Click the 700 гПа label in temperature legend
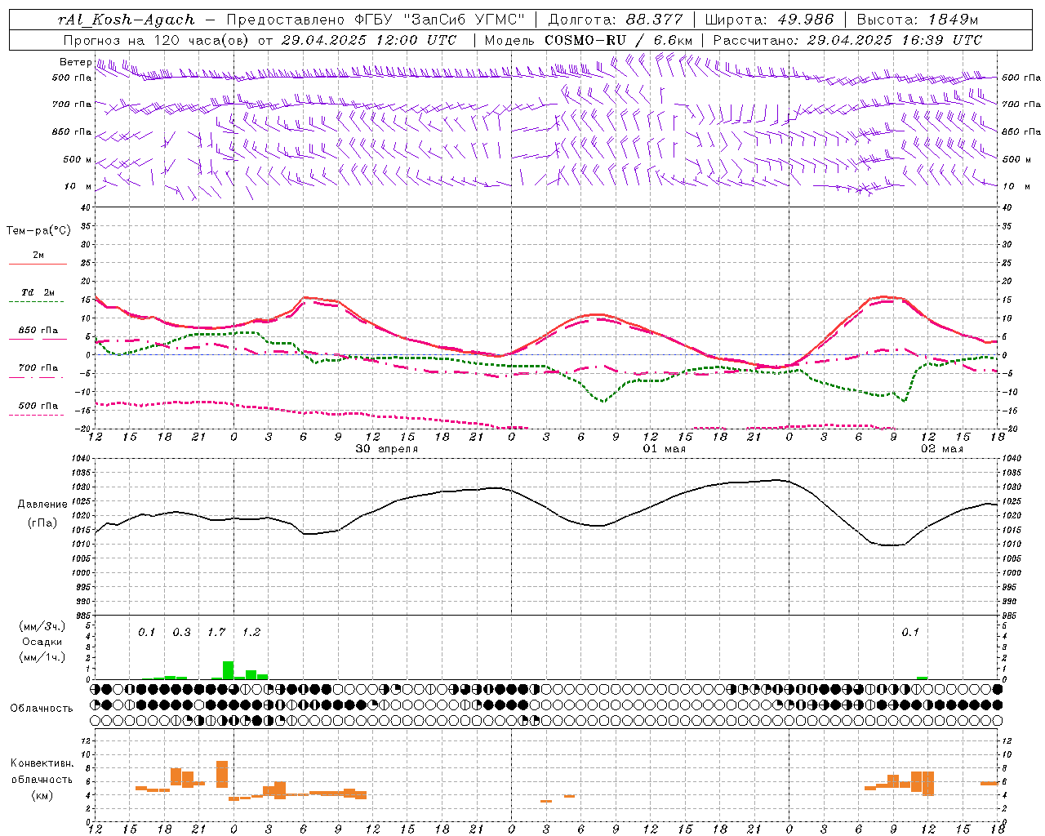The width and height of the screenshot is (1045, 836). 38,368
